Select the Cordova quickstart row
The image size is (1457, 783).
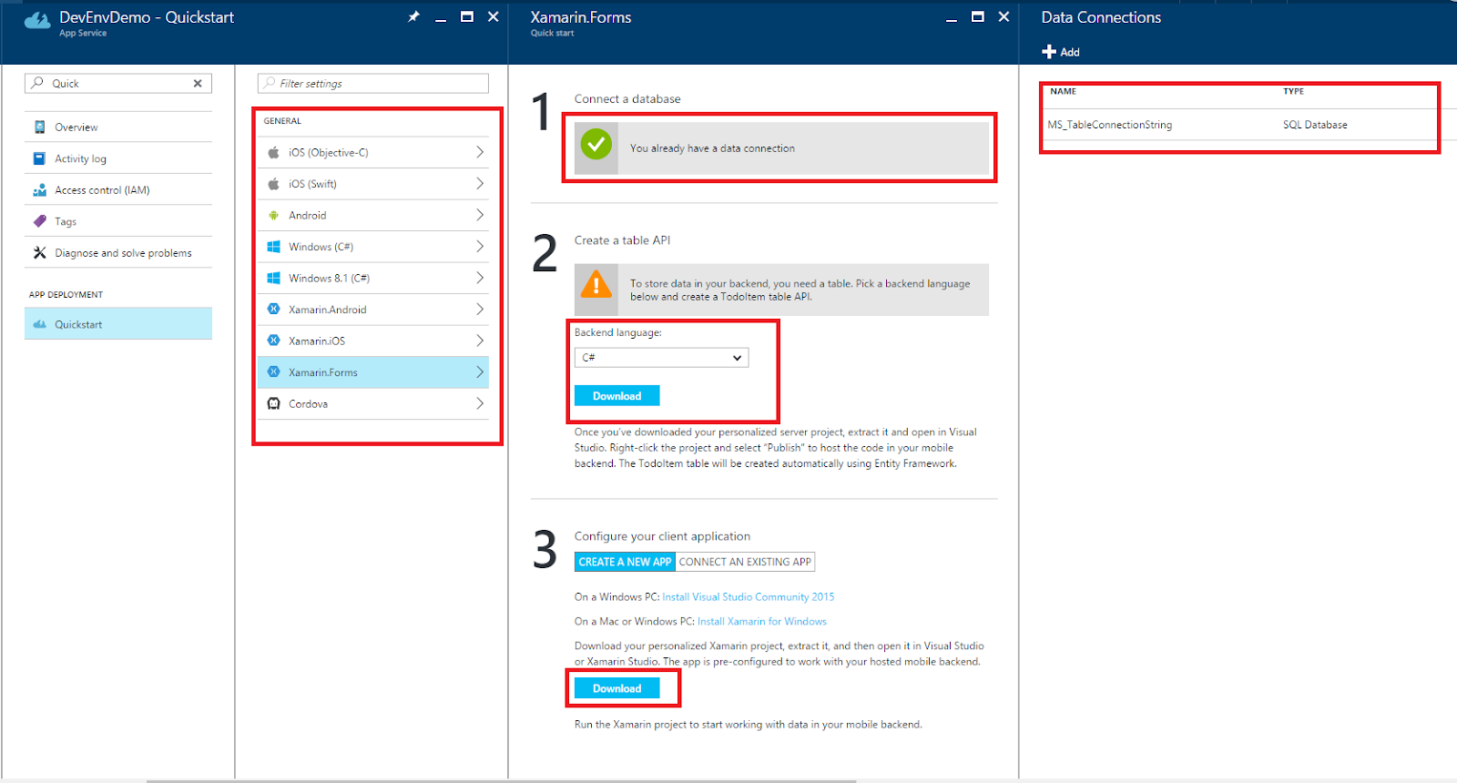373,403
